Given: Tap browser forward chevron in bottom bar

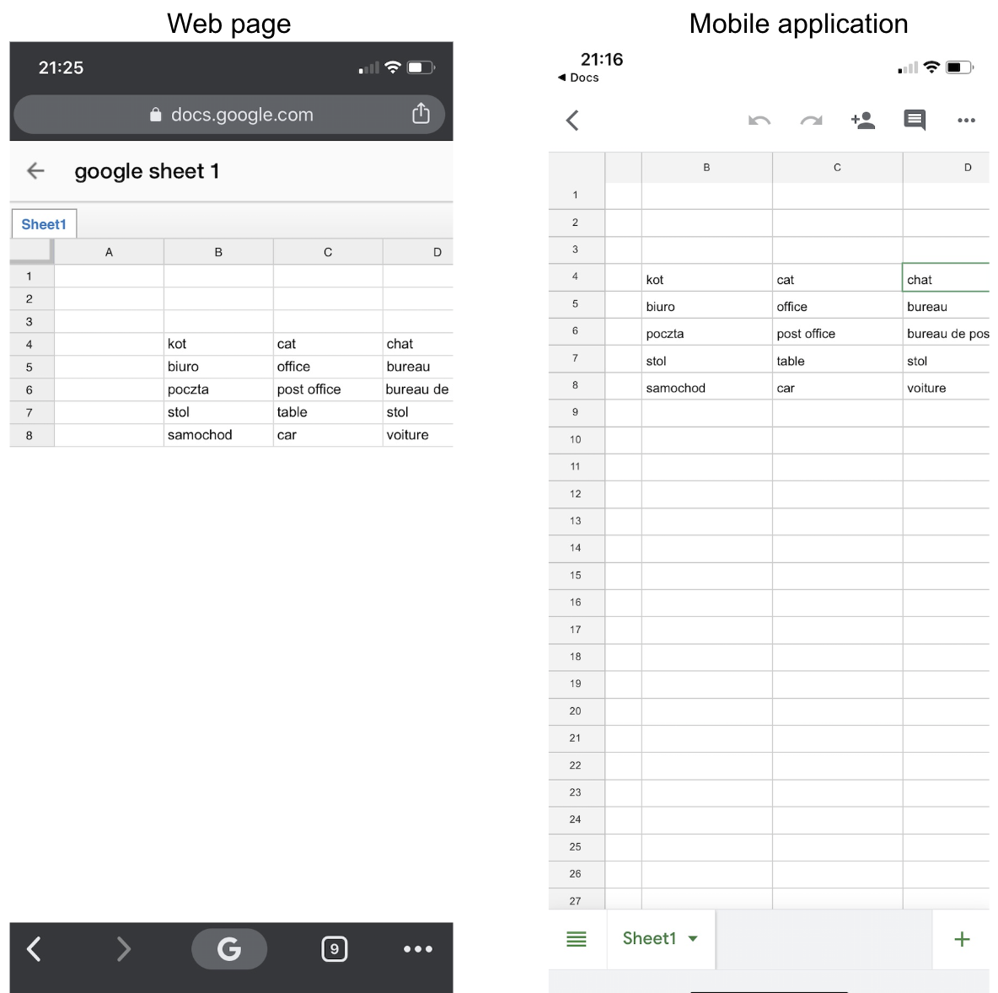Looking at the screenshot, I should [x=123, y=948].
